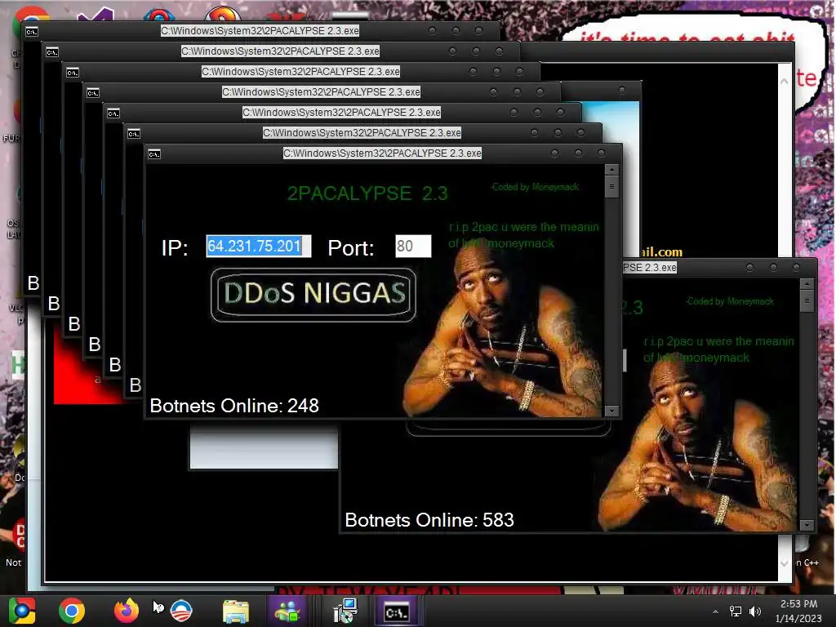Open the volume speaker tray icon
The image size is (836, 627).
(x=755, y=611)
